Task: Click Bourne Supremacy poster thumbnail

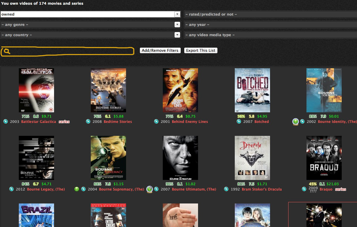Action: 108,158
